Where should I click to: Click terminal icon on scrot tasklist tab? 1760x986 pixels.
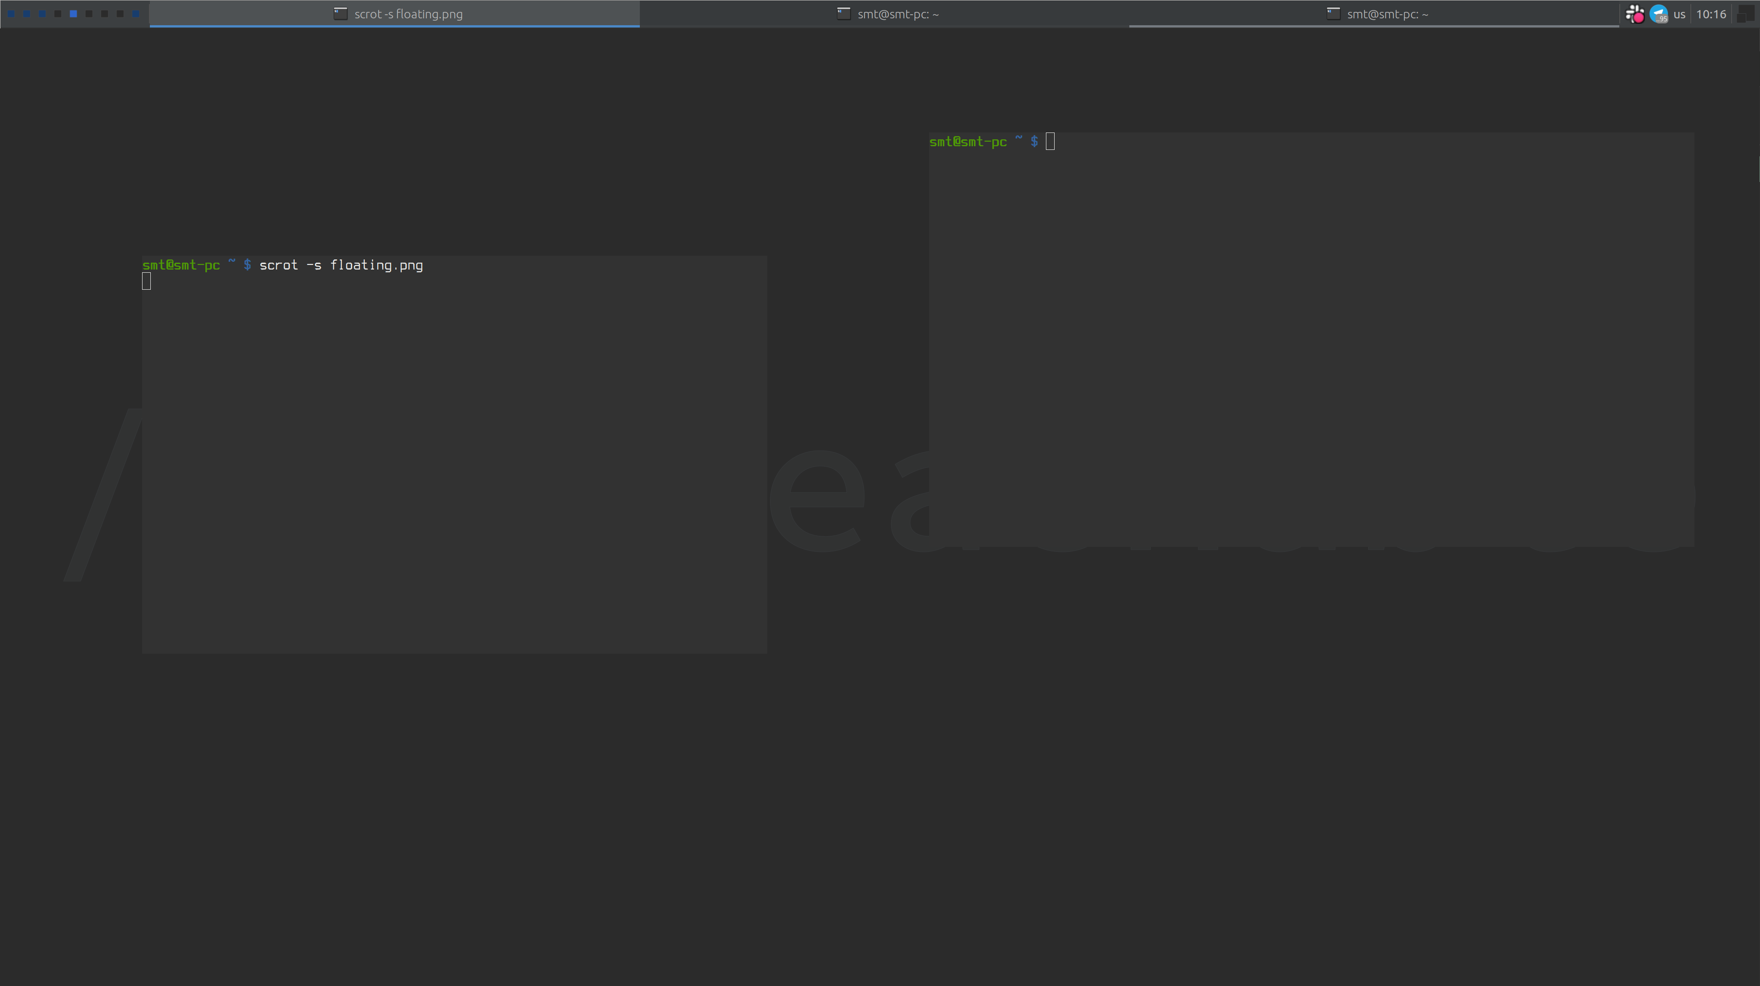(340, 14)
